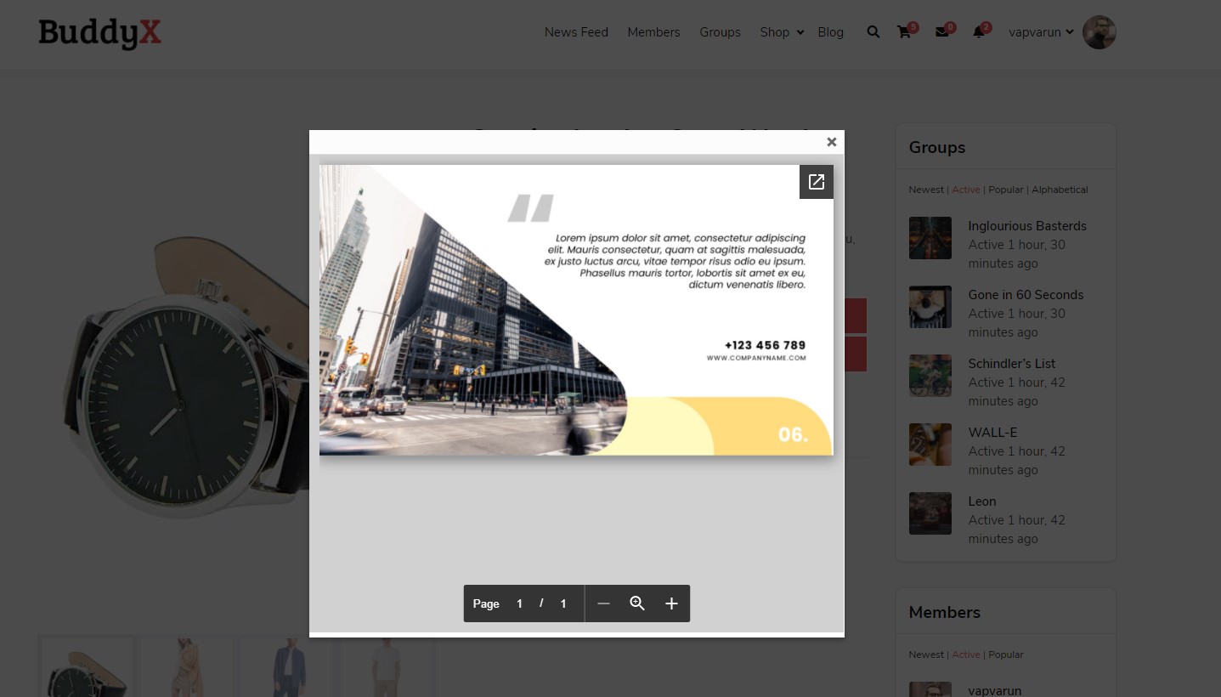Open the search icon in the header
Viewport: 1221px width, 697px height.
point(873,32)
